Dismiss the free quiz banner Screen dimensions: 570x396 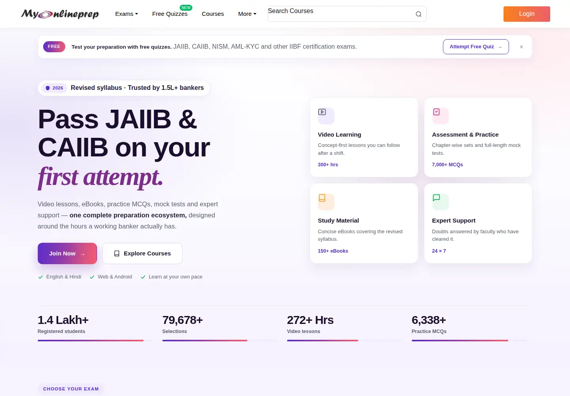[521, 47]
